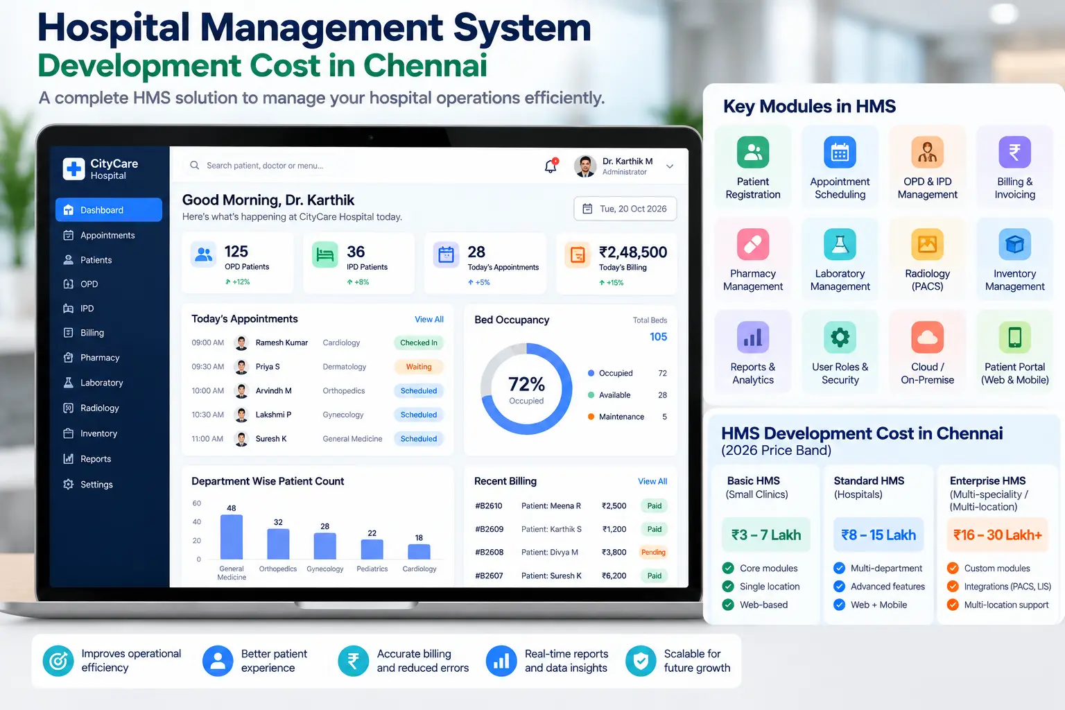Click the Checked In status for Ramesh Kumar
This screenshot has width=1065, height=710.
pyautogui.click(x=419, y=343)
